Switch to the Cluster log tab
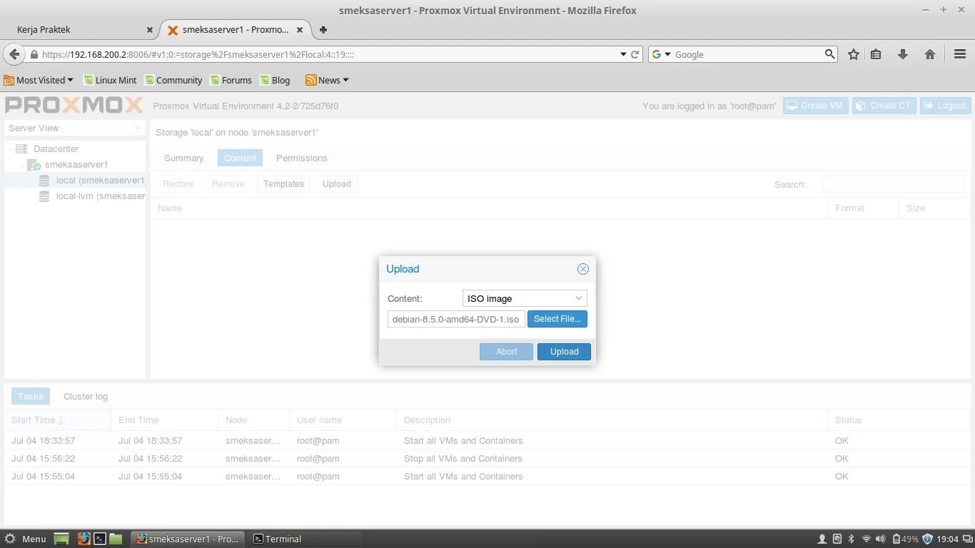This screenshot has height=548, width=975. tap(86, 397)
